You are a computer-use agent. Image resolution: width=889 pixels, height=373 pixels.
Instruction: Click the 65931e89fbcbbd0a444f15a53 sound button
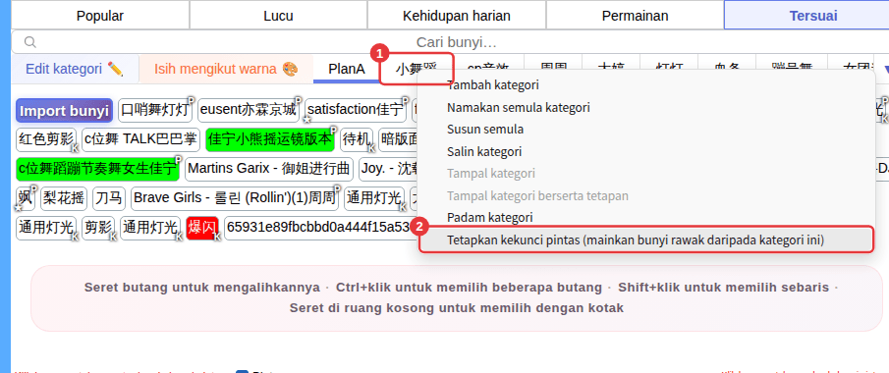tap(321, 228)
